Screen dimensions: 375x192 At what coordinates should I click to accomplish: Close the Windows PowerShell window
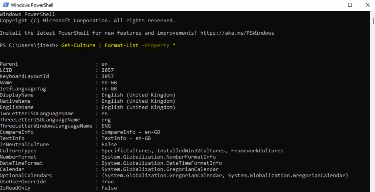pyautogui.click(x=367, y=5)
